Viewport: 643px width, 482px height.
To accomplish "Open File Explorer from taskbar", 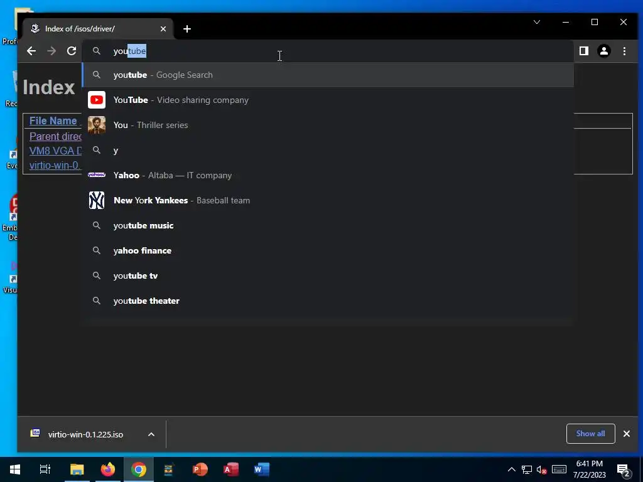I will [x=77, y=469].
